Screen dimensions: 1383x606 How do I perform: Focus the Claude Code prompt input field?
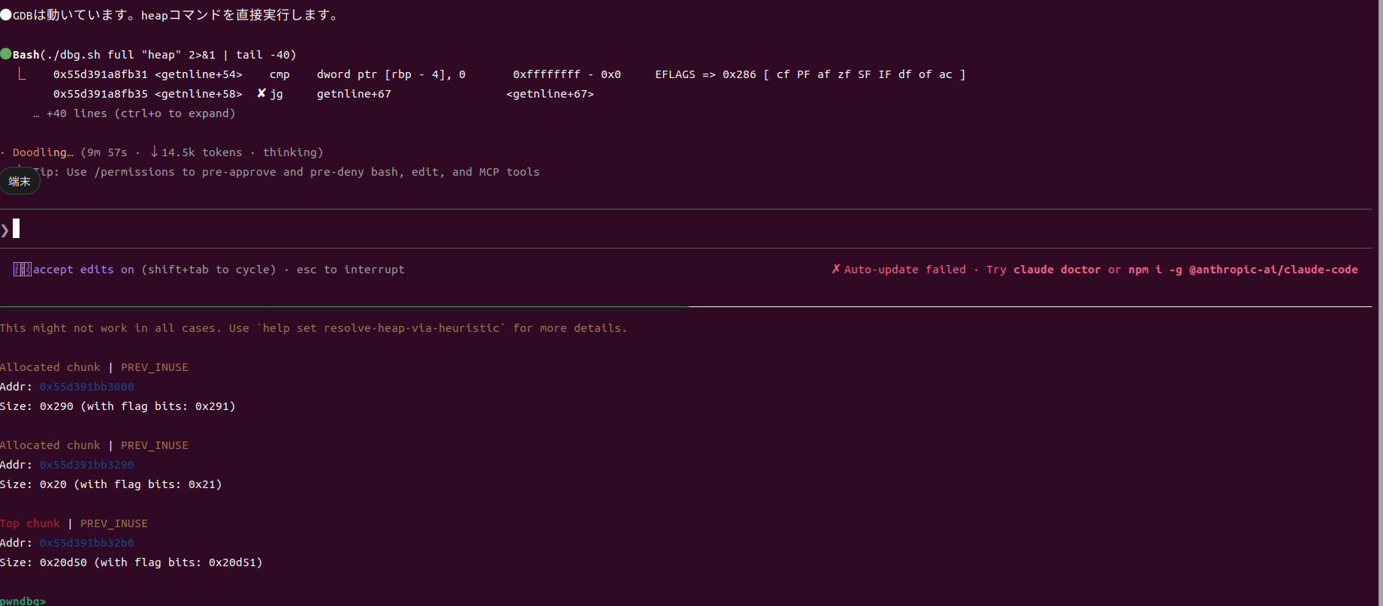click(676, 229)
